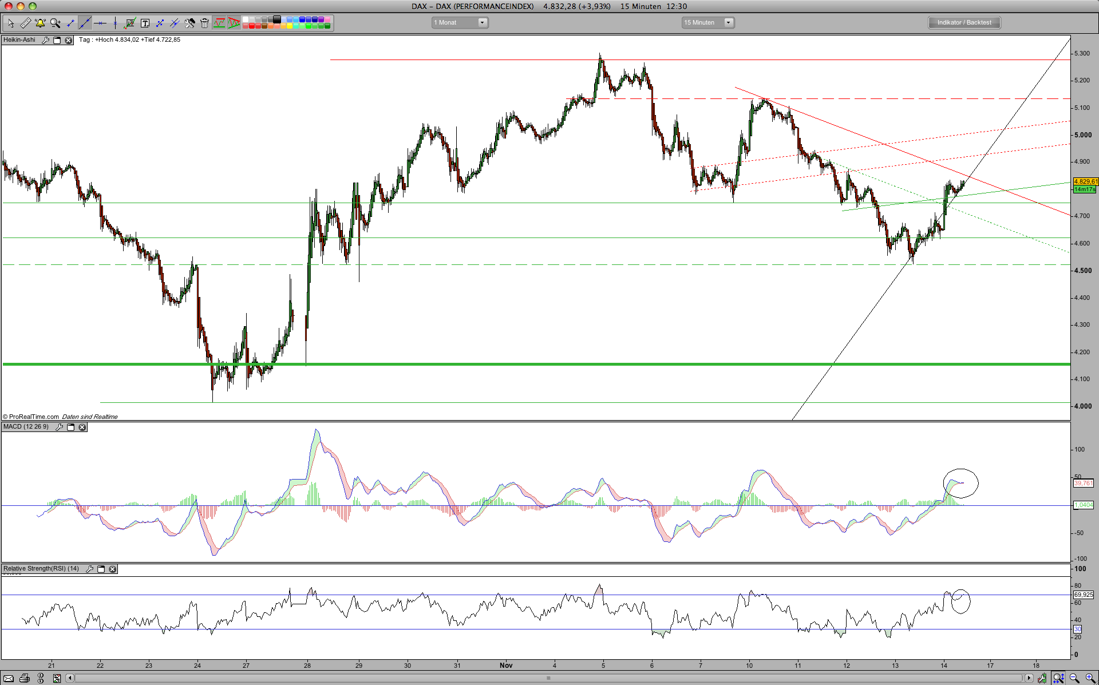This screenshot has width=1099, height=685.
Task: Open the Heikin-Ashi settings wrench
Action: click(x=45, y=40)
